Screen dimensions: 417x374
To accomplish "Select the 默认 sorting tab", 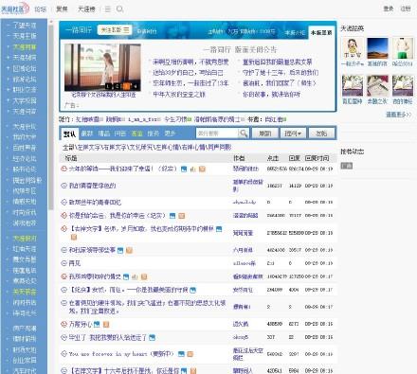I will tap(69, 134).
